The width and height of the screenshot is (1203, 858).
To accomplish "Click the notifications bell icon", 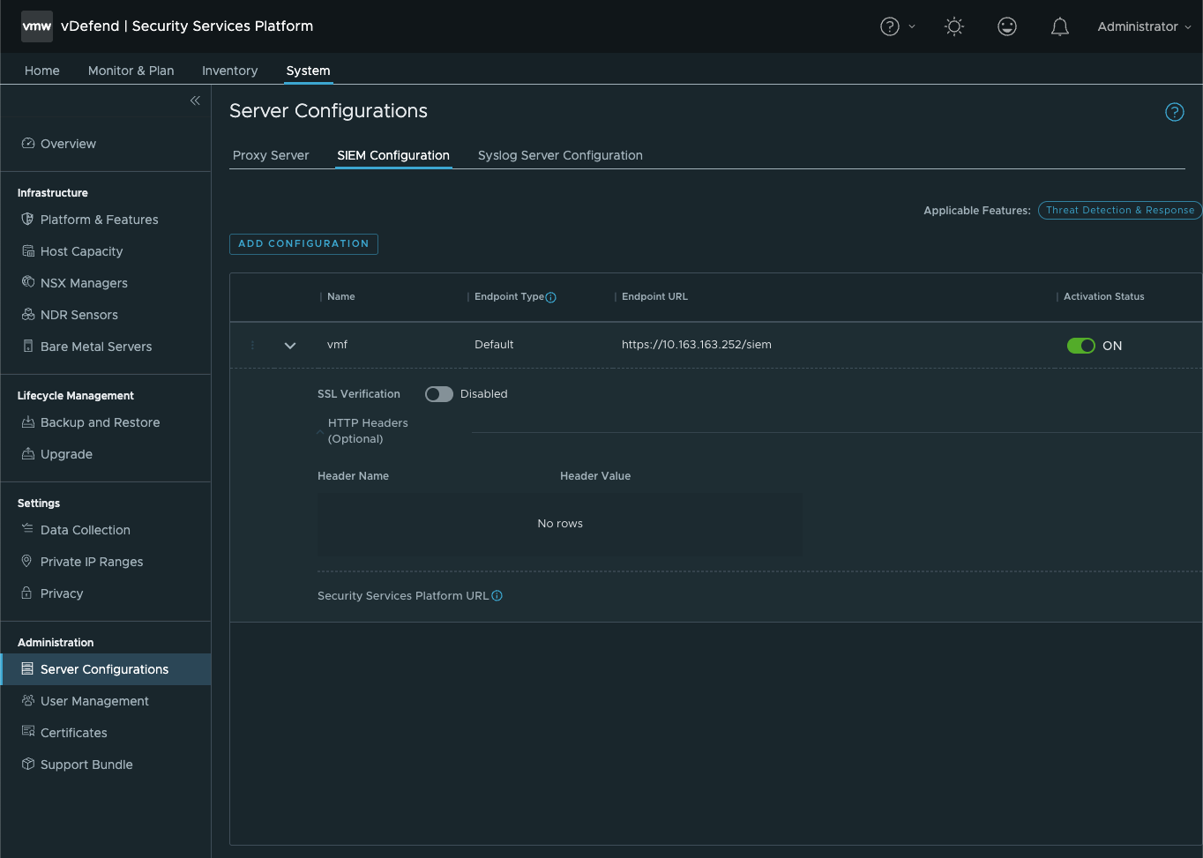I will 1059,27.
